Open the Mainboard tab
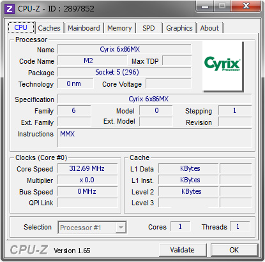The width and height of the screenshot is (265, 262). [x=84, y=28]
